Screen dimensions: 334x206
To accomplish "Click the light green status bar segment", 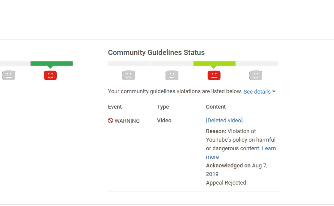I will click(214, 64).
